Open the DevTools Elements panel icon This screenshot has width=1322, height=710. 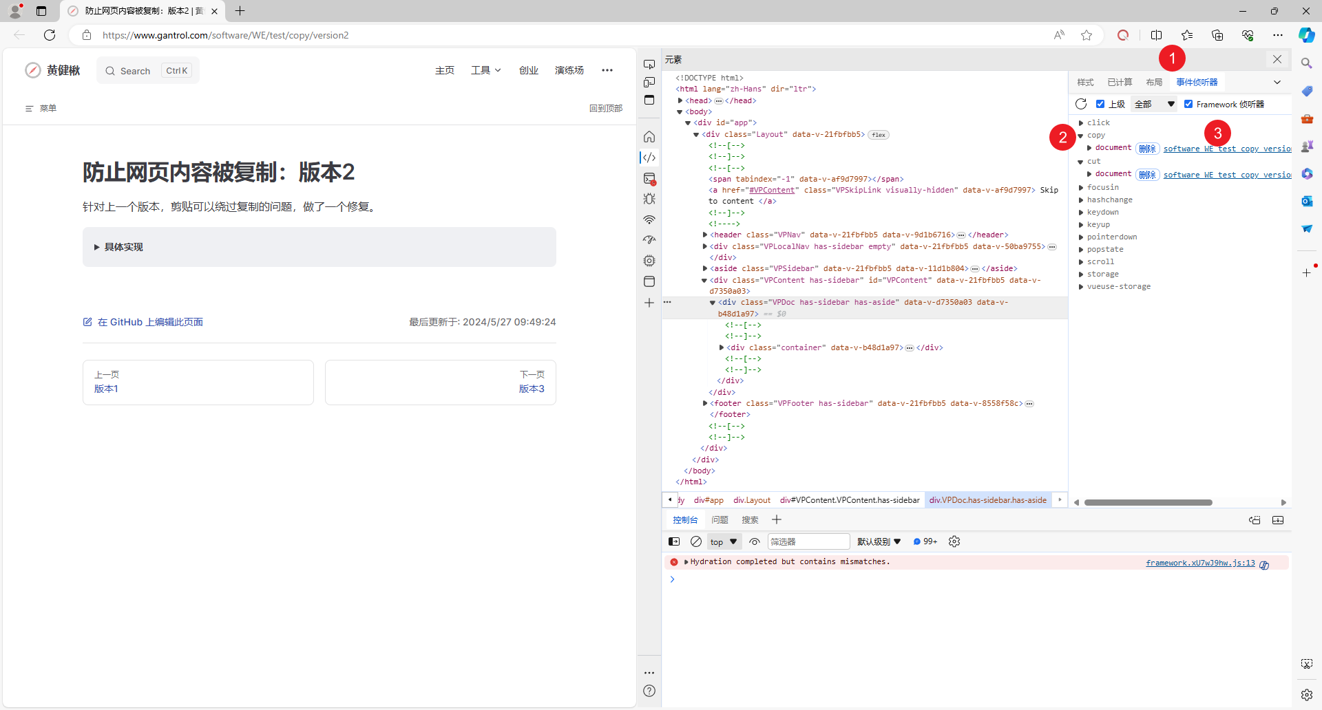649,158
